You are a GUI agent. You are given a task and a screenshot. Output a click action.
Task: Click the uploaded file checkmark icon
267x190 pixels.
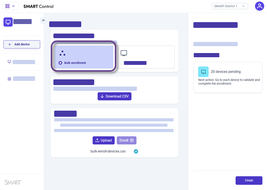(136, 151)
